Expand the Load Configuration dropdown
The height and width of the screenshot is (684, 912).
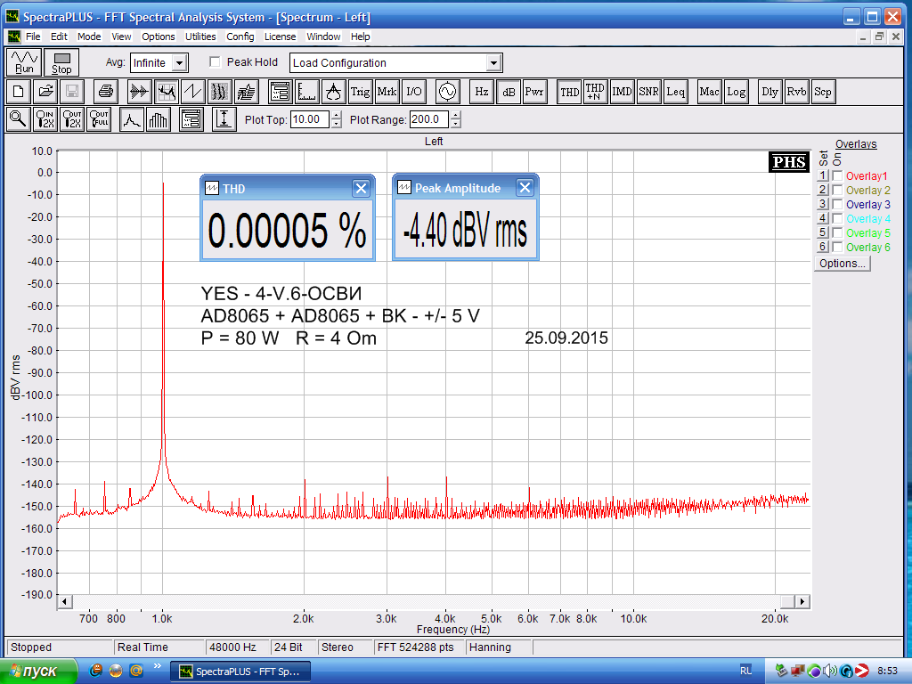(x=493, y=63)
